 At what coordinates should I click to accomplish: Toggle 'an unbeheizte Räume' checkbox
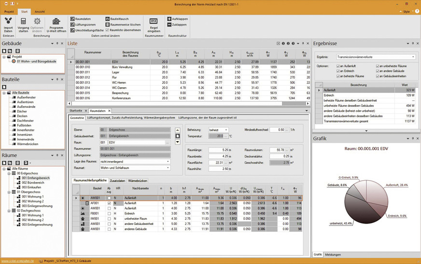(378, 66)
